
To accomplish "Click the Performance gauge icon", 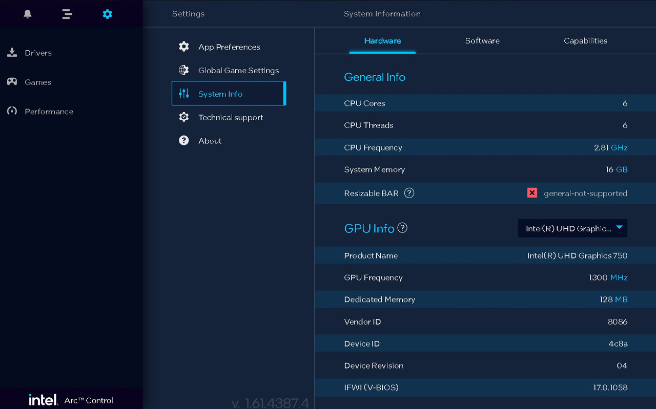I will click(x=12, y=111).
